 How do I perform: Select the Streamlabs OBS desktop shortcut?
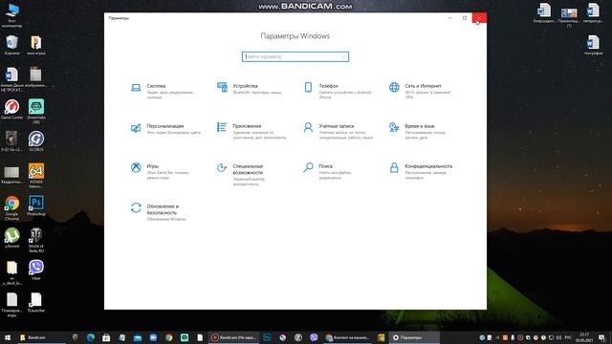(36, 111)
